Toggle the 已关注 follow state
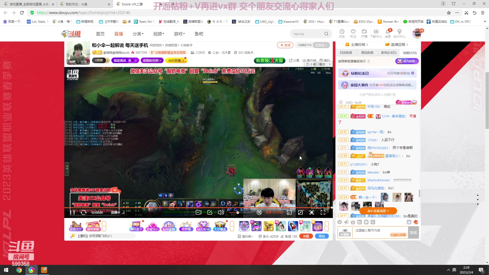The width and height of the screenshot is (489, 275). click(x=321, y=45)
